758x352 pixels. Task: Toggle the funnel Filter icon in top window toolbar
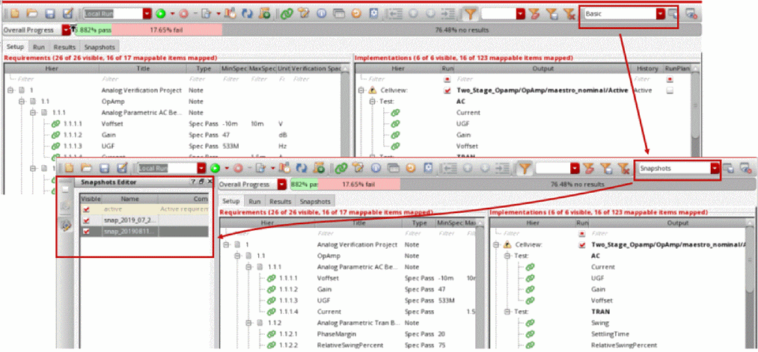click(x=469, y=14)
